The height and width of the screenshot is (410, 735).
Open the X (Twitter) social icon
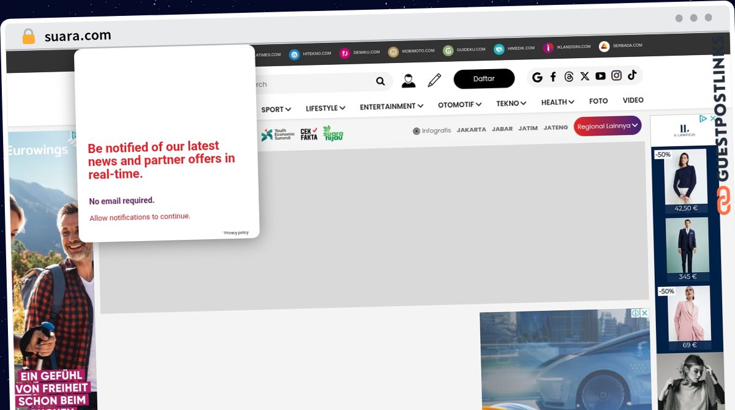585,76
